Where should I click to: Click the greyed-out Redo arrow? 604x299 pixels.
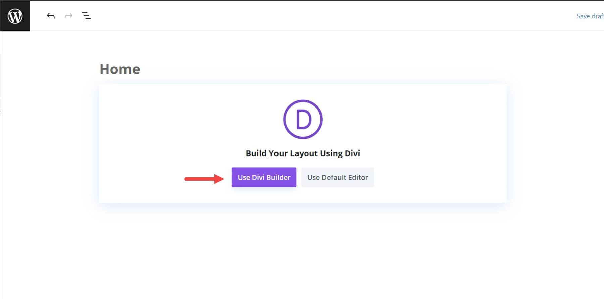pos(68,16)
